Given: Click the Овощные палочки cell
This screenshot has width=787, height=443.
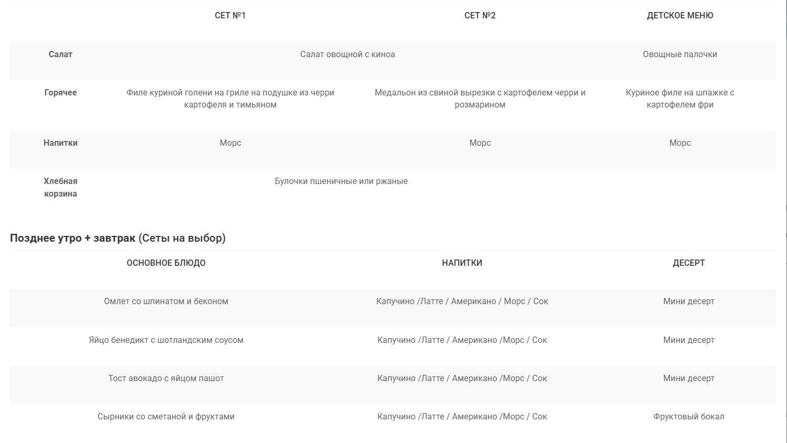Looking at the screenshot, I should [x=680, y=54].
